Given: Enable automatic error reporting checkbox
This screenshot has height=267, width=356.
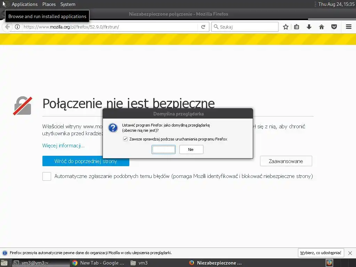Looking at the screenshot, I should [x=47, y=176].
